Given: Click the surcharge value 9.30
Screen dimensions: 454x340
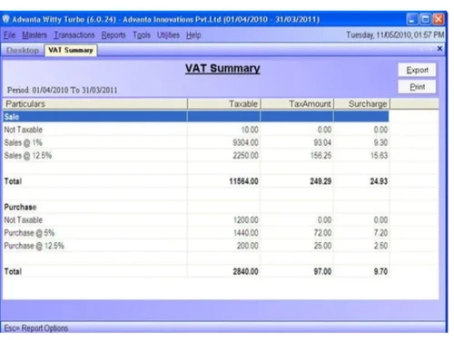Looking at the screenshot, I should click(x=380, y=142).
